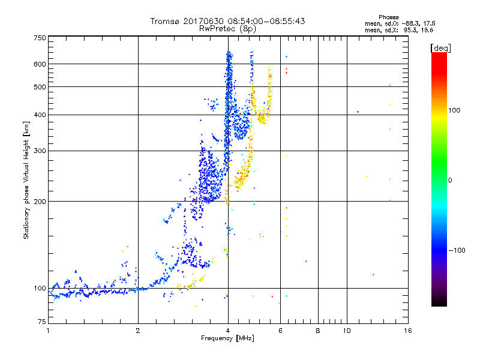The width and height of the screenshot is (480, 360).
Task: Click the colorbar tick label '-100'
Action: [x=457, y=250]
